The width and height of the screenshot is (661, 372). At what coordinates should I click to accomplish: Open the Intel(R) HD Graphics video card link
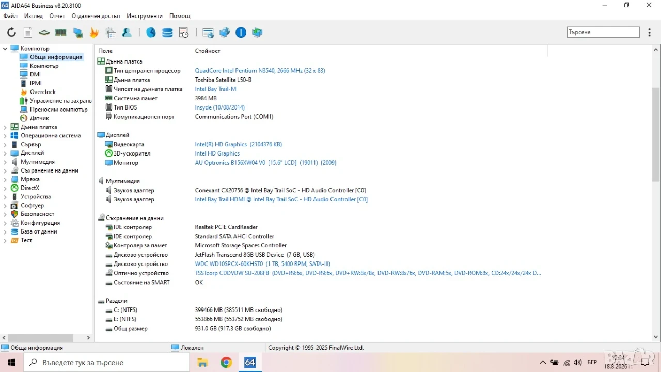[x=238, y=144]
